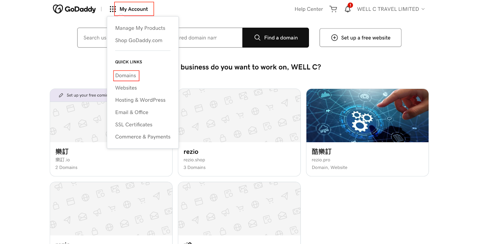The image size is (479, 244).
Task: Open the rezio business card title
Action: point(191,152)
